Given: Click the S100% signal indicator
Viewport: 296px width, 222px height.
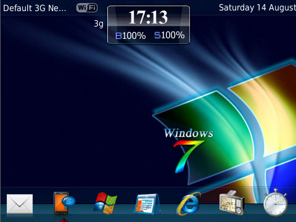Looking at the screenshot, I should (x=170, y=35).
